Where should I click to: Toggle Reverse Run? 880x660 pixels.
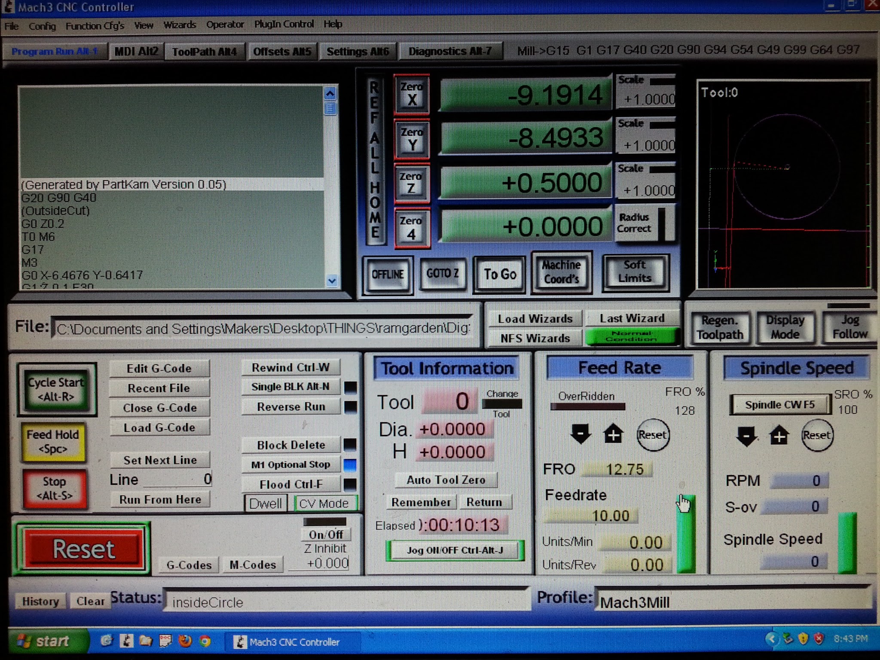coord(290,406)
